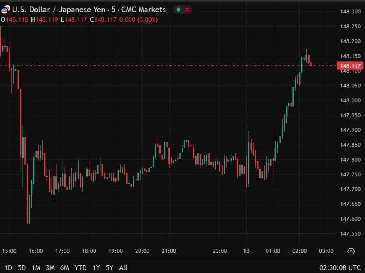Click the current price label 148.117
The image size is (365, 273).
350,66
